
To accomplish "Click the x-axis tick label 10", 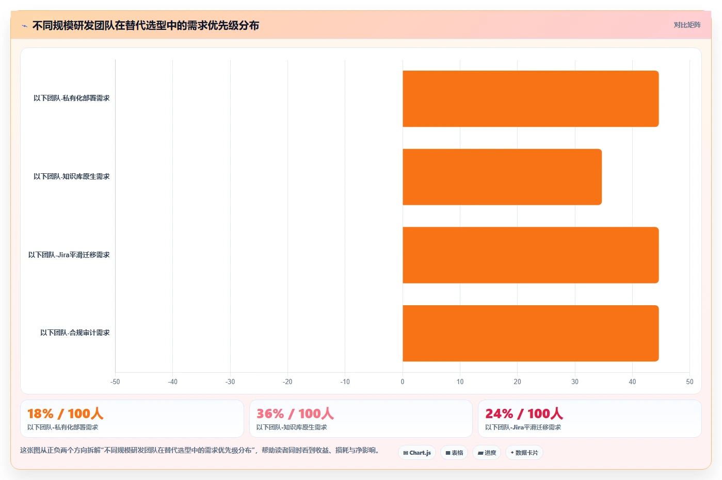I will tap(460, 382).
